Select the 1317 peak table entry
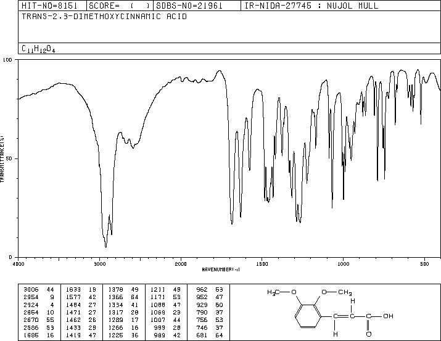Viewport: 441px width, 341px height. click(x=123, y=312)
